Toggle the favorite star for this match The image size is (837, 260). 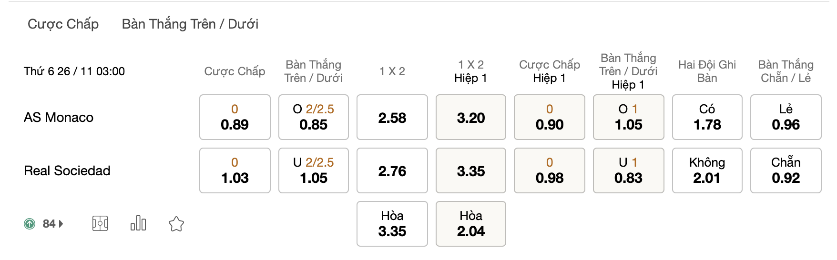click(x=176, y=224)
